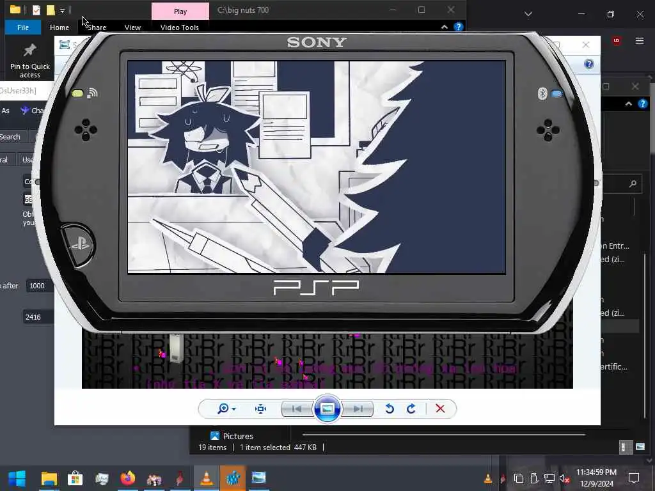Open the Video Tools ribbon tab

[180, 27]
